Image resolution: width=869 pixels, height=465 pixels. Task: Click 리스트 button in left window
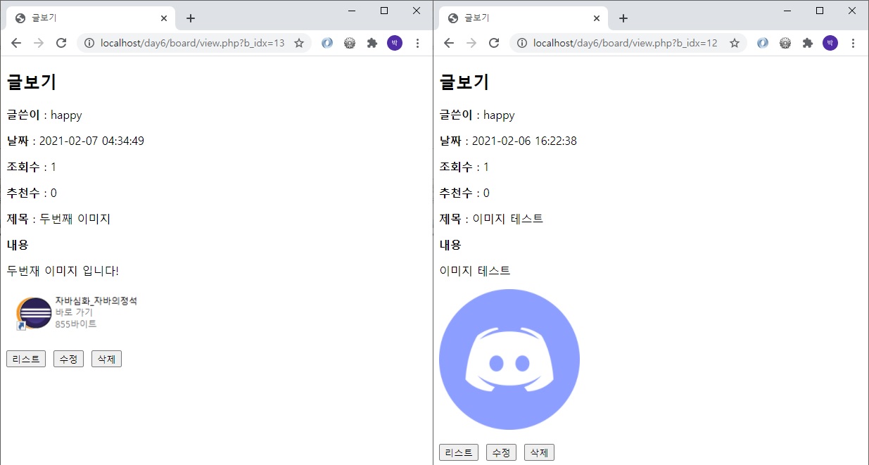point(26,359)
